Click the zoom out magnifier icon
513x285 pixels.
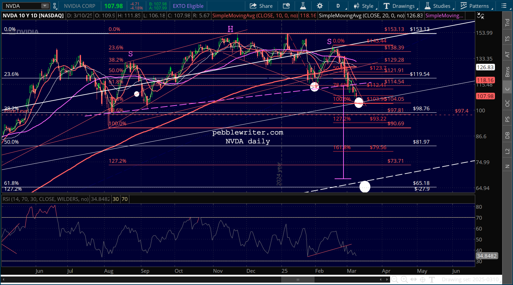click(x=395, y=280)
